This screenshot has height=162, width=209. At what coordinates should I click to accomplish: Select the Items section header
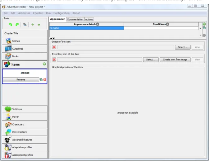25,64
